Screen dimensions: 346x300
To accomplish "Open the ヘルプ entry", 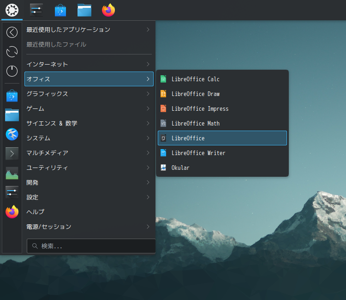I will click(x=89, y=212).
